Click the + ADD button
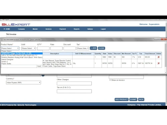Image resolution: width=167 pixels, height=125 pixels. tap(94, 48)
